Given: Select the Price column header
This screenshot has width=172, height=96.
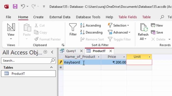Looking at the screenshot, I should 112,57.
